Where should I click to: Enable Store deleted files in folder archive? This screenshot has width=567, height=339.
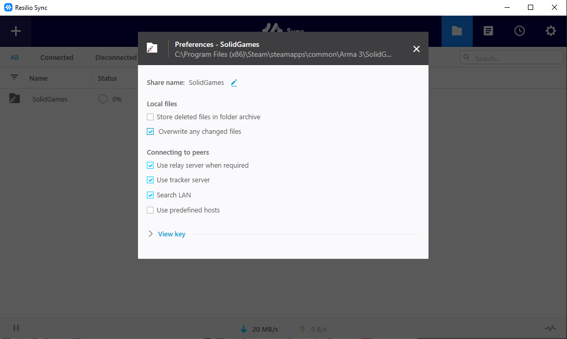150,117
